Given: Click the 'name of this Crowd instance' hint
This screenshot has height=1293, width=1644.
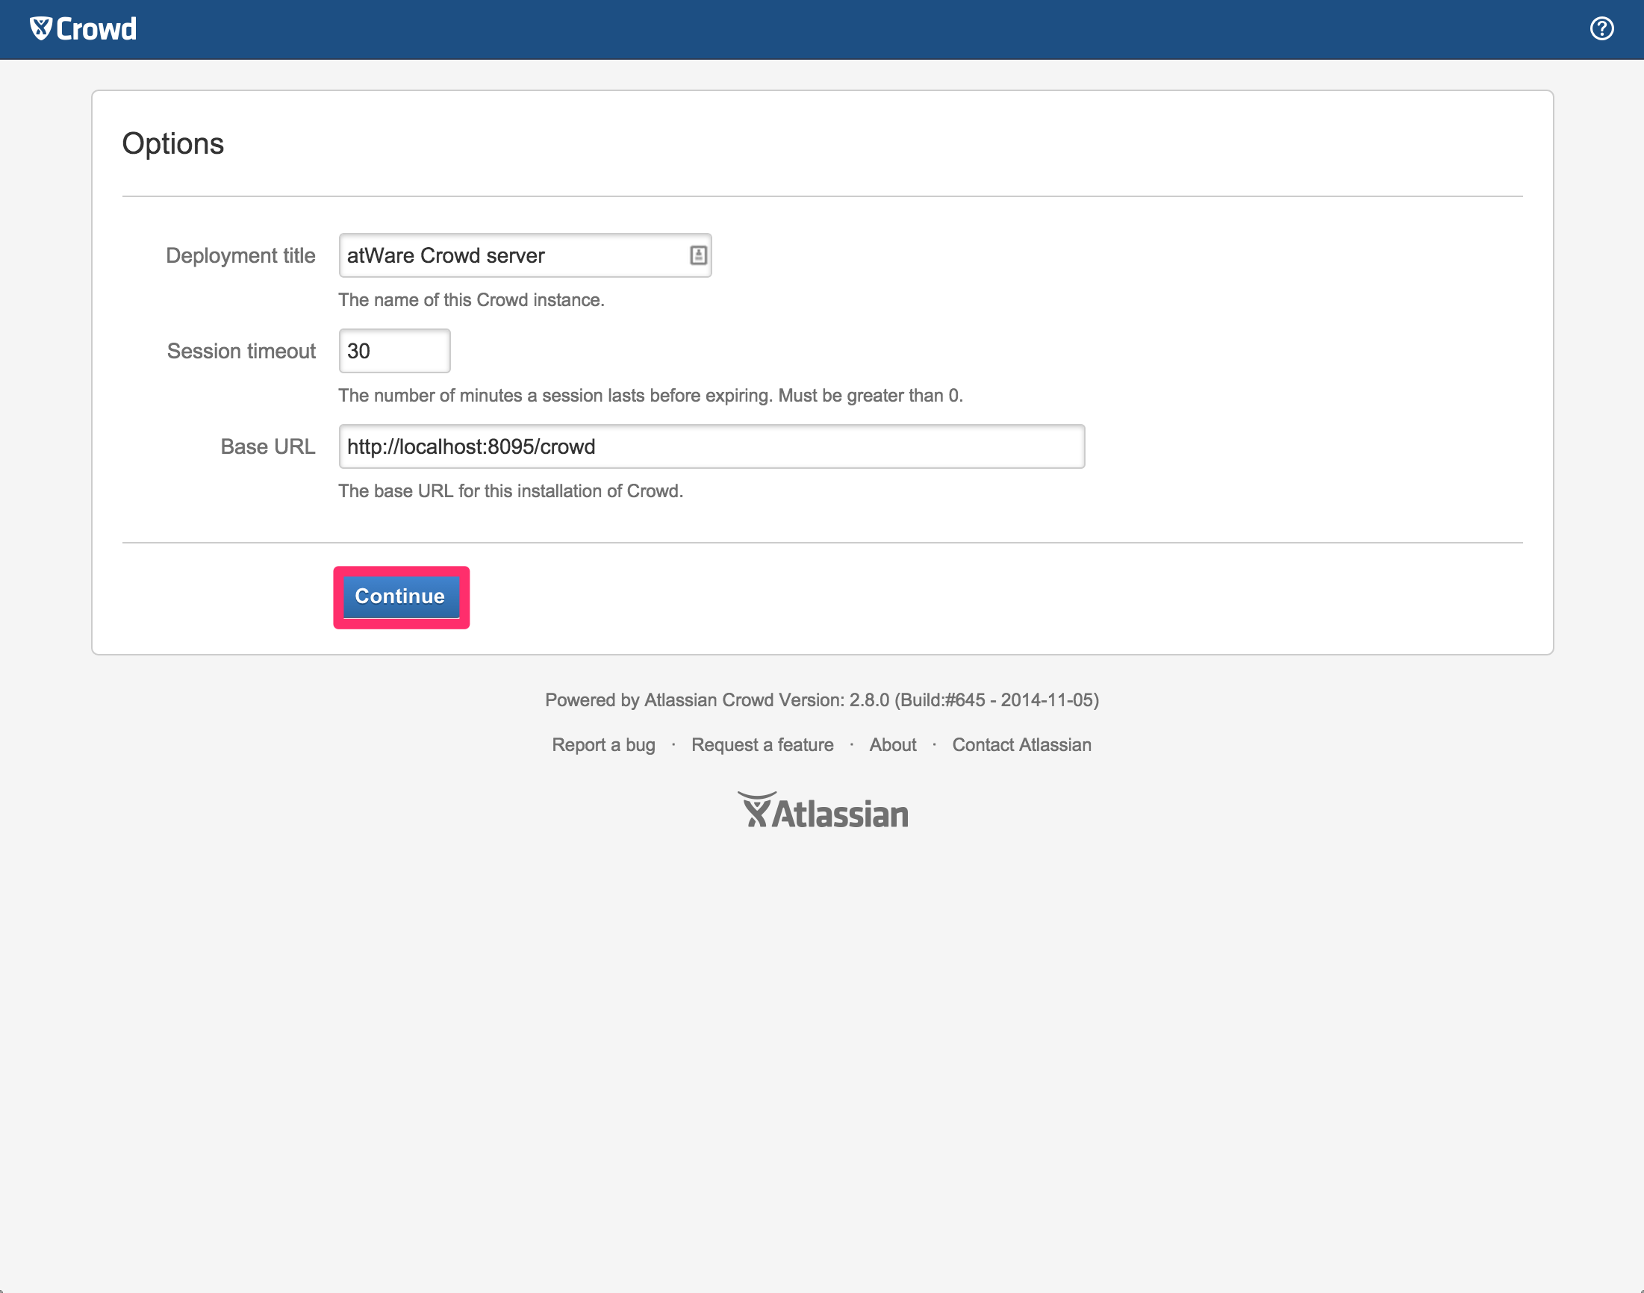Looking at the screenshot, I should point(471,300).
